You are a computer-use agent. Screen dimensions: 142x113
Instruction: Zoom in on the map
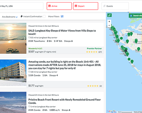point(109,22)
